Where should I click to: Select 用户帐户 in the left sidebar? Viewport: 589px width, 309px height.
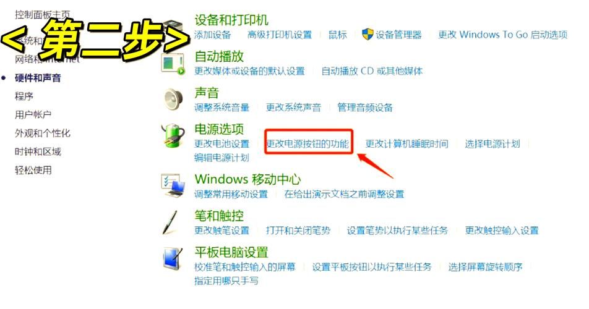point(33,114)
